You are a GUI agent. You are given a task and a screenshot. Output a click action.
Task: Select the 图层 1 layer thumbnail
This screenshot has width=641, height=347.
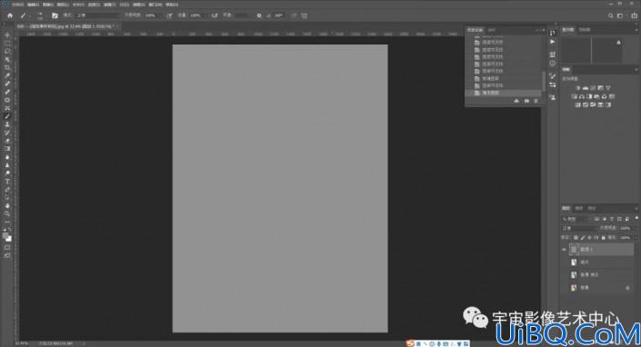(574, 249)
